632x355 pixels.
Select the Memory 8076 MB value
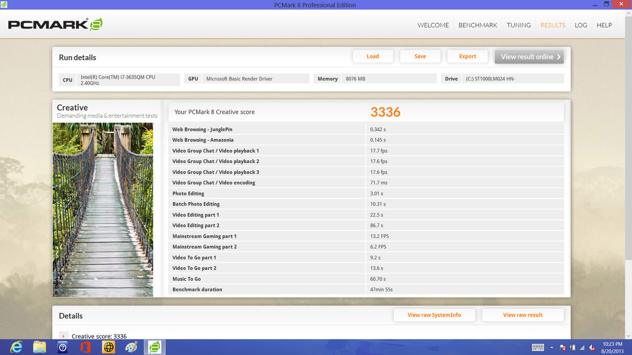pyautogui.click(x=355, y=79)
